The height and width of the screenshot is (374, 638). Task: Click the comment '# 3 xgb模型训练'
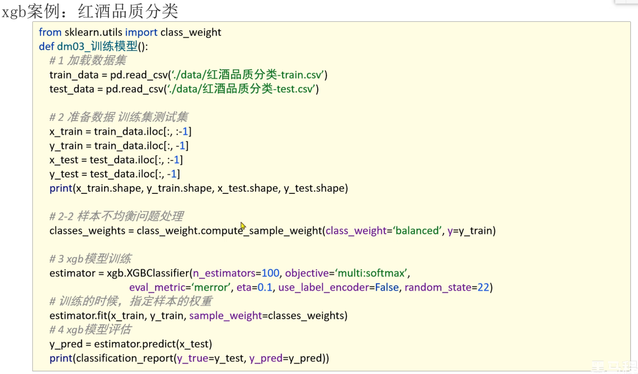coord(90,259)
